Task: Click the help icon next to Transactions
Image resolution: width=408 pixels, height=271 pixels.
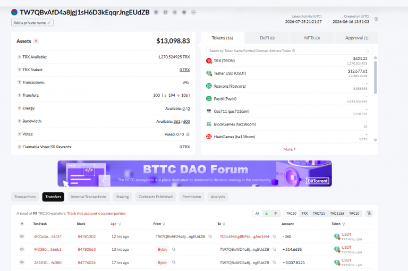Action: click(19, 82)
